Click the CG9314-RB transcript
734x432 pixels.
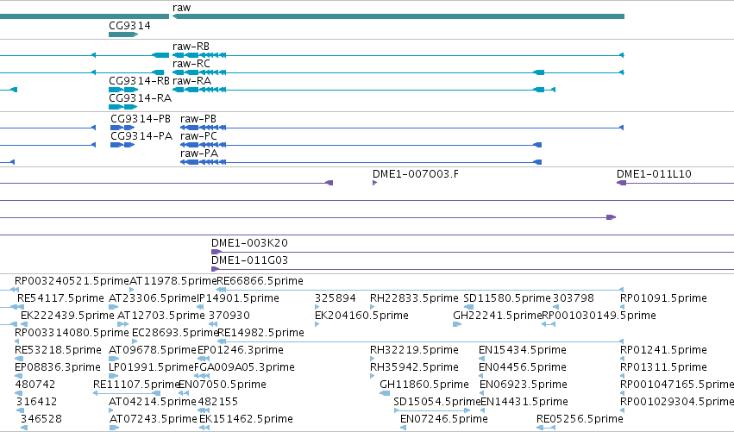123,90
